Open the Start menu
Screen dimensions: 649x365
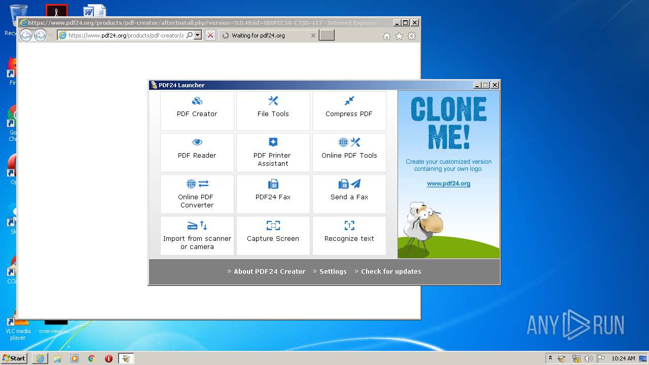pos(14,358)
